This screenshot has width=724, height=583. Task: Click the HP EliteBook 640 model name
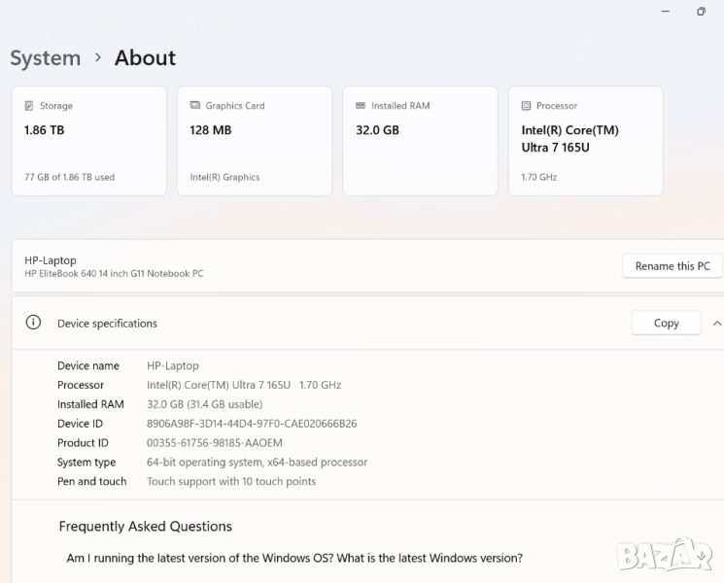click(x=114, y=274)
